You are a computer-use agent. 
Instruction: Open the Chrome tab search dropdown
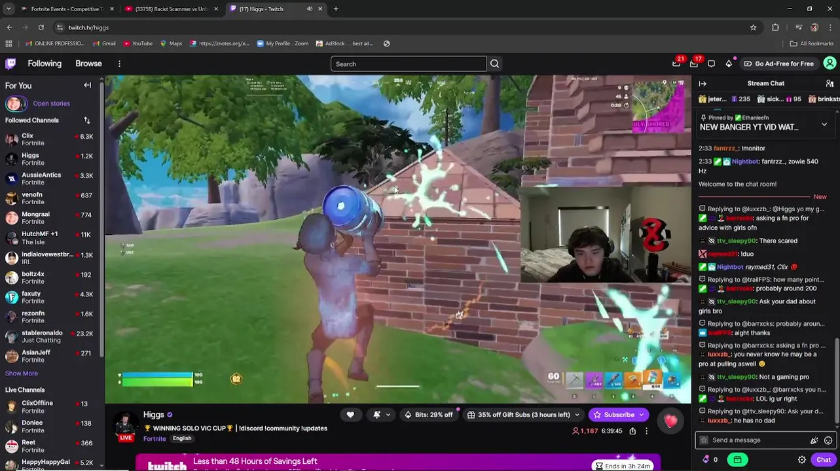point(9,9)
